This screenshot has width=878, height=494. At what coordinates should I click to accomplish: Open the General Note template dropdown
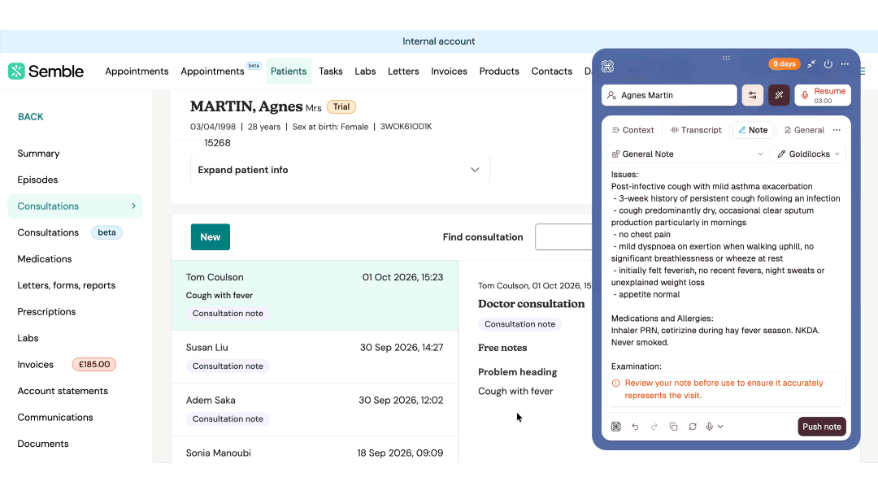click(688, 154)
